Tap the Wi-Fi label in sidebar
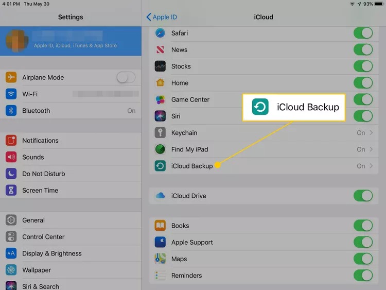Screen dimensions: 386x290 pyautogui.click(x=30, y=94)
